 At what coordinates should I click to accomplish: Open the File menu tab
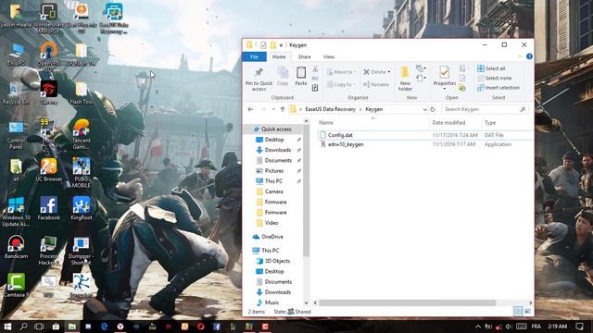(x=254, y=56)
